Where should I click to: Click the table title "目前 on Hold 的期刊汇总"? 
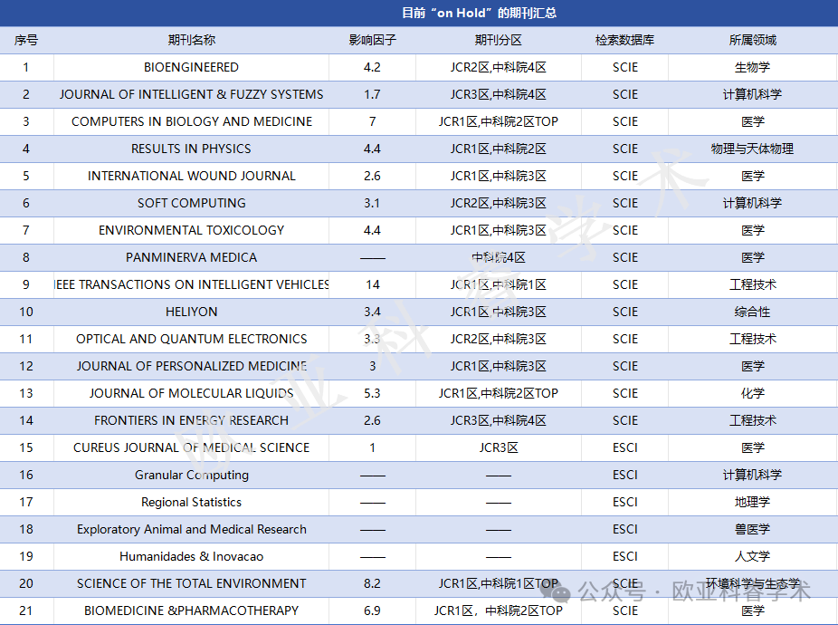pos(479,13)
